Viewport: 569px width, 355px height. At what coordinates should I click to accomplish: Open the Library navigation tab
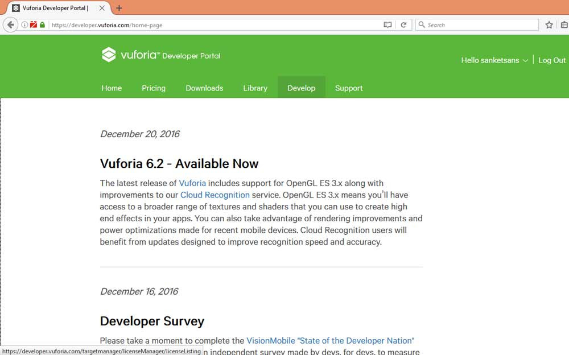coord(255,88)
